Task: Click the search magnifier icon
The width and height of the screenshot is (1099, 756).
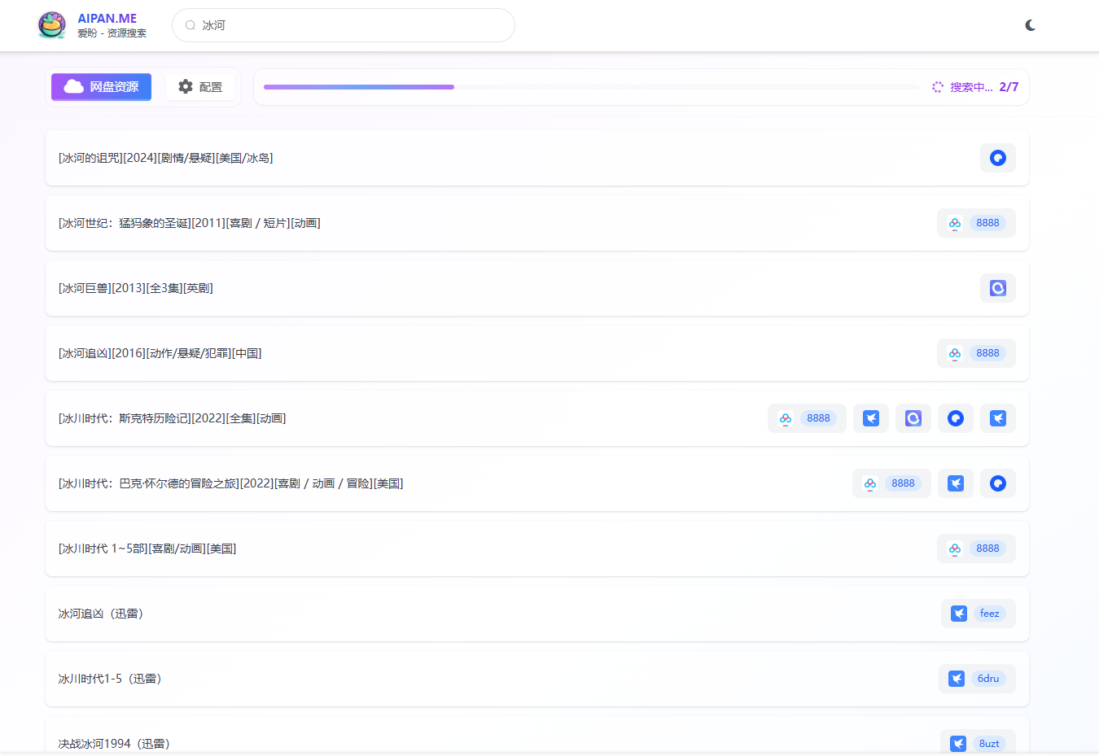Action: coord(190,25)
